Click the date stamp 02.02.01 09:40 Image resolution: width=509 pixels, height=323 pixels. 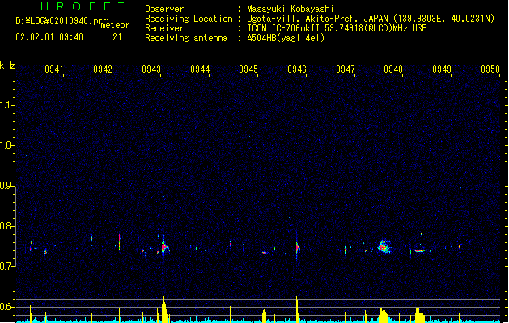(49, 37)
